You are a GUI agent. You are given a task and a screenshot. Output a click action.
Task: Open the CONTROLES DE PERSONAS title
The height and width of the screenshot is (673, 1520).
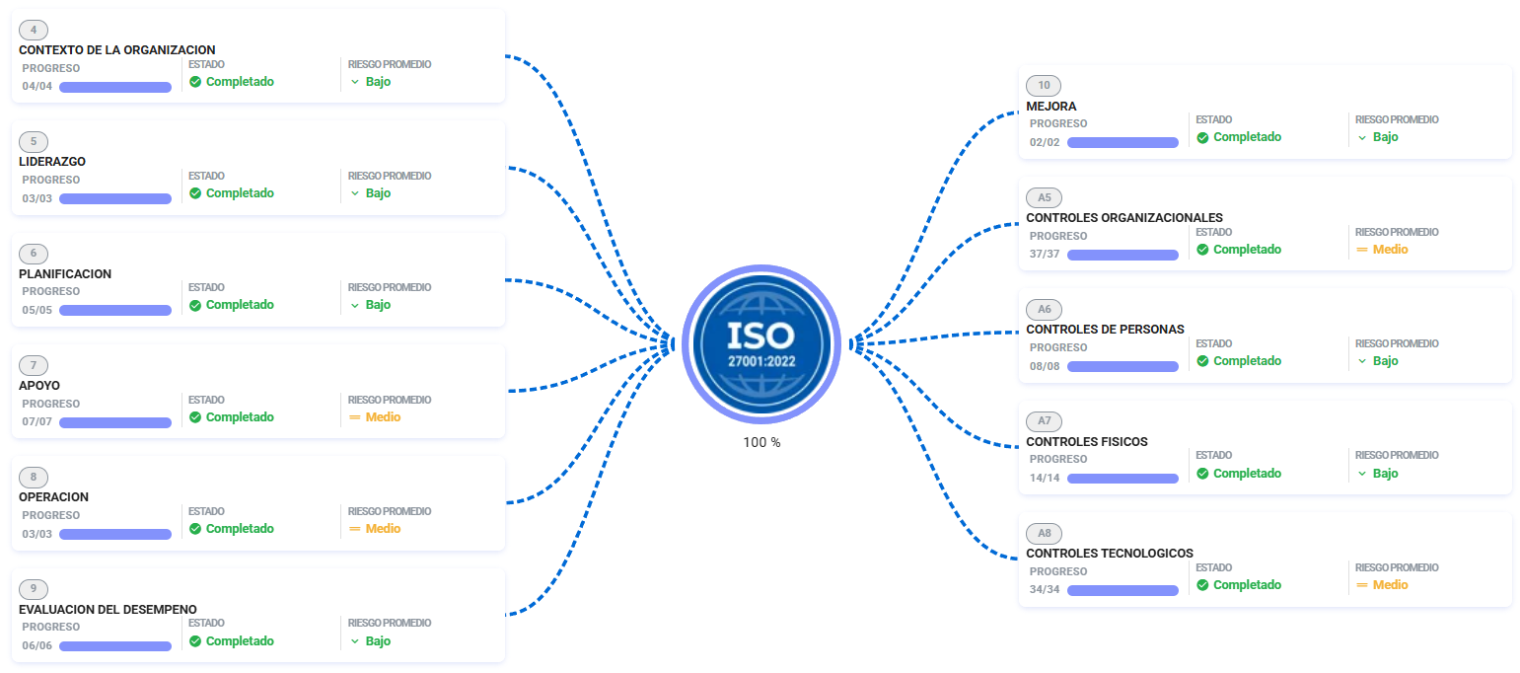coord(1106,330)
